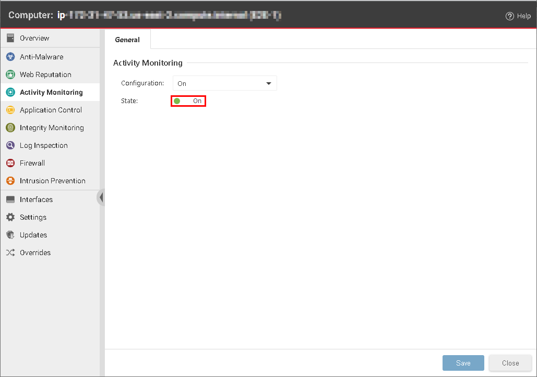Open the Configuration dropdown

pos(224,83)
